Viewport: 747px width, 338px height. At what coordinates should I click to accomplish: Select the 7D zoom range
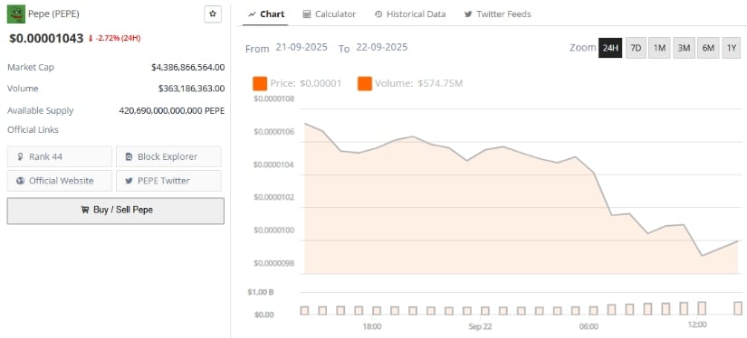636,48
